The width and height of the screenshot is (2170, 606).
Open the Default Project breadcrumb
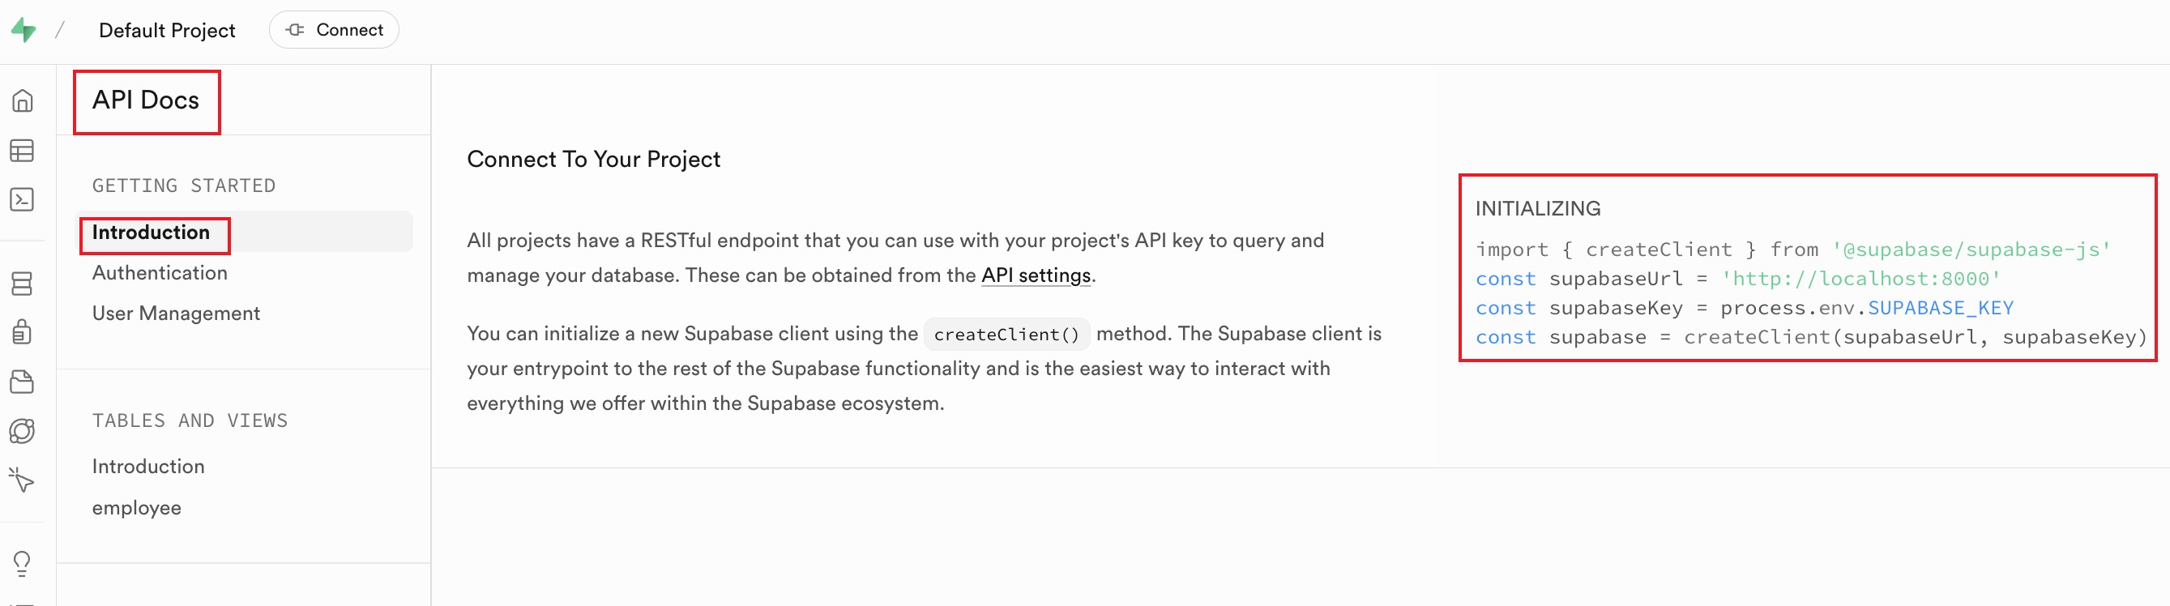(x=167, y=30)
